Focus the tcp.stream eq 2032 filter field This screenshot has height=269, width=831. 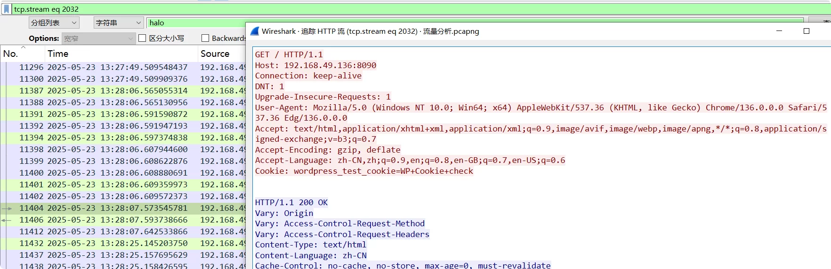click(377, 9)
